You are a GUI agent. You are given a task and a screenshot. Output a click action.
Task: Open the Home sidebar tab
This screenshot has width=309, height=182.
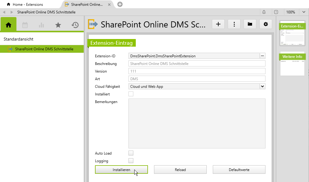point(9,25)
